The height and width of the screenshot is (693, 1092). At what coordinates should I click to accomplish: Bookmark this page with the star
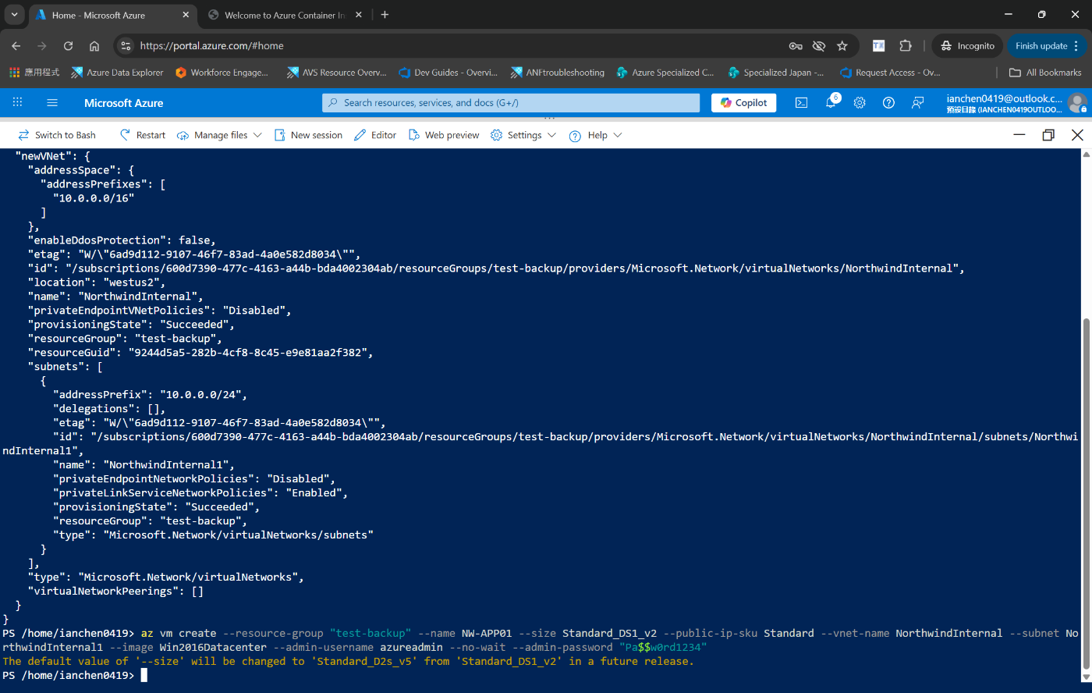coord(842,46)
